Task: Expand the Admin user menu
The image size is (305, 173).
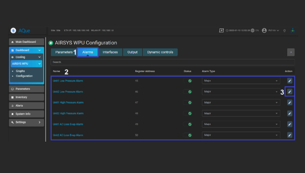Action: pyautogui.click(x=271, y=31)
